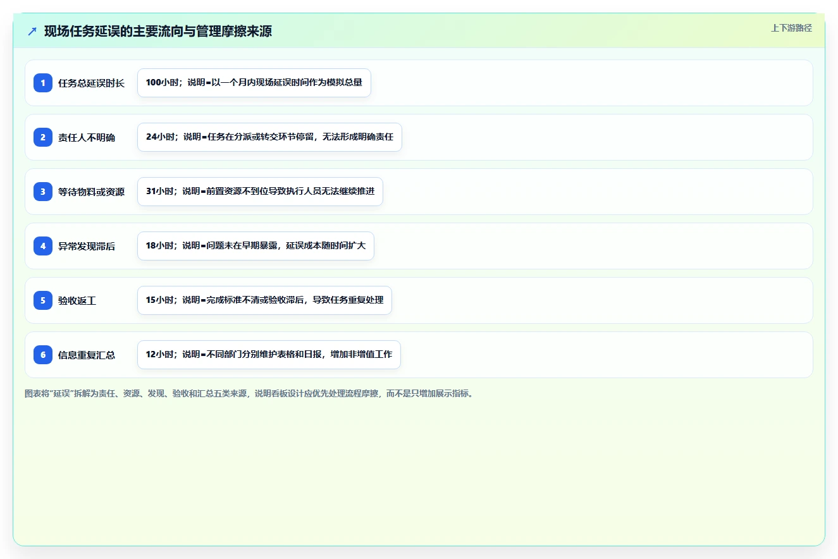838x559 pixels.
Task: Click the arrow icon beside the chart title
Action: click(32, 31)
